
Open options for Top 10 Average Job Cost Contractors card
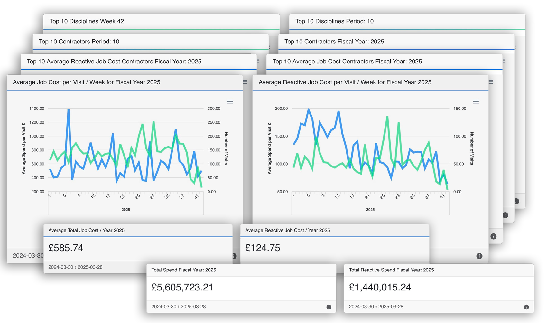[x=504, y=61]
